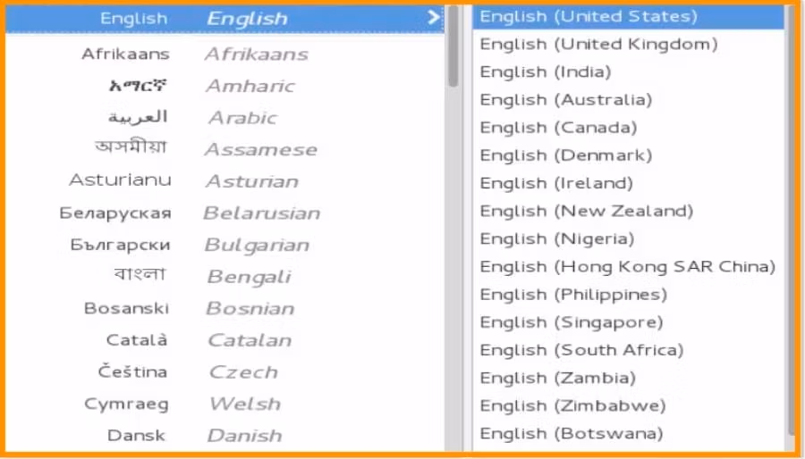Pick English (Australia) locale

(565, 99)
